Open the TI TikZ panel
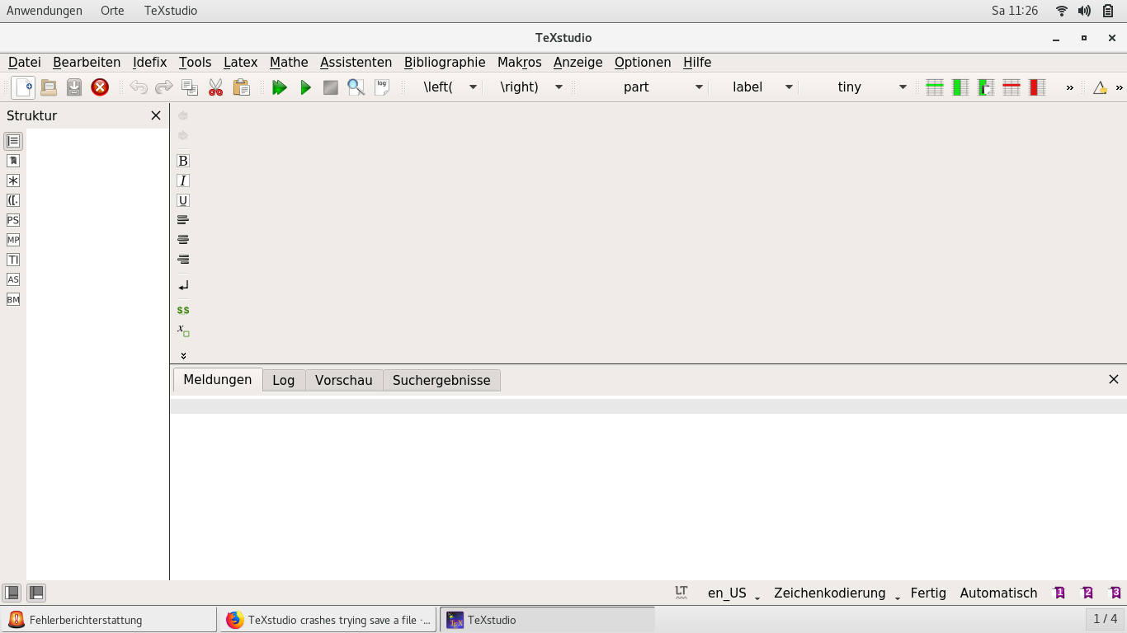1127x633 pixels. (13, 260)
